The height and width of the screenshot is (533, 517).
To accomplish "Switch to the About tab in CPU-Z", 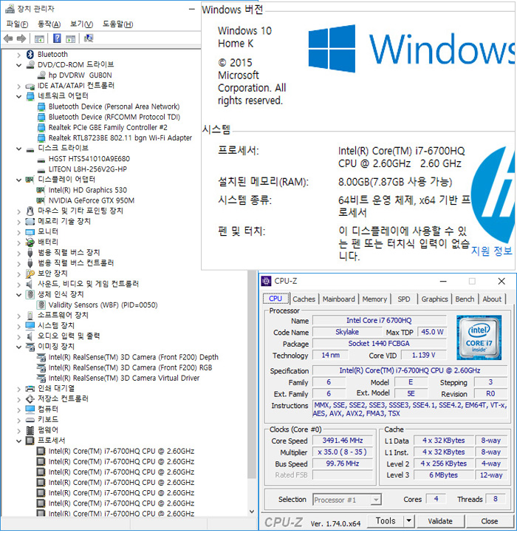I will click(492, 299).
